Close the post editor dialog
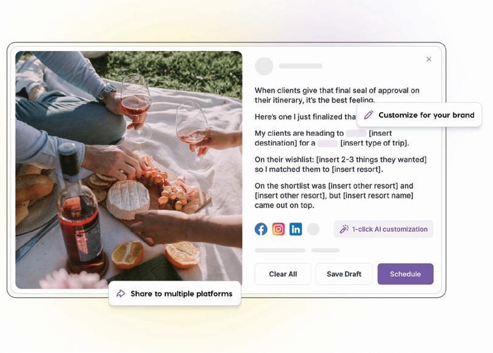This screenshot has width=493, height=353. point(429,59)
